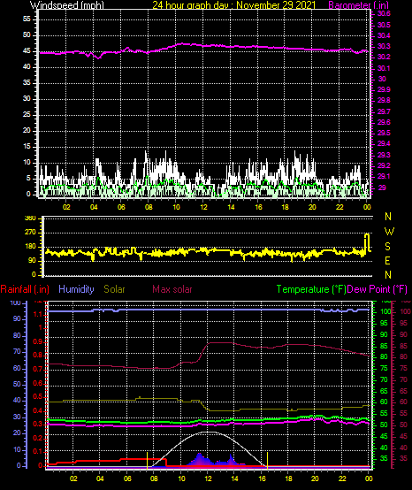Screen dimensions: 412x490
Task: Click the Max solar legend label
Action: click(x=172, y=289)
